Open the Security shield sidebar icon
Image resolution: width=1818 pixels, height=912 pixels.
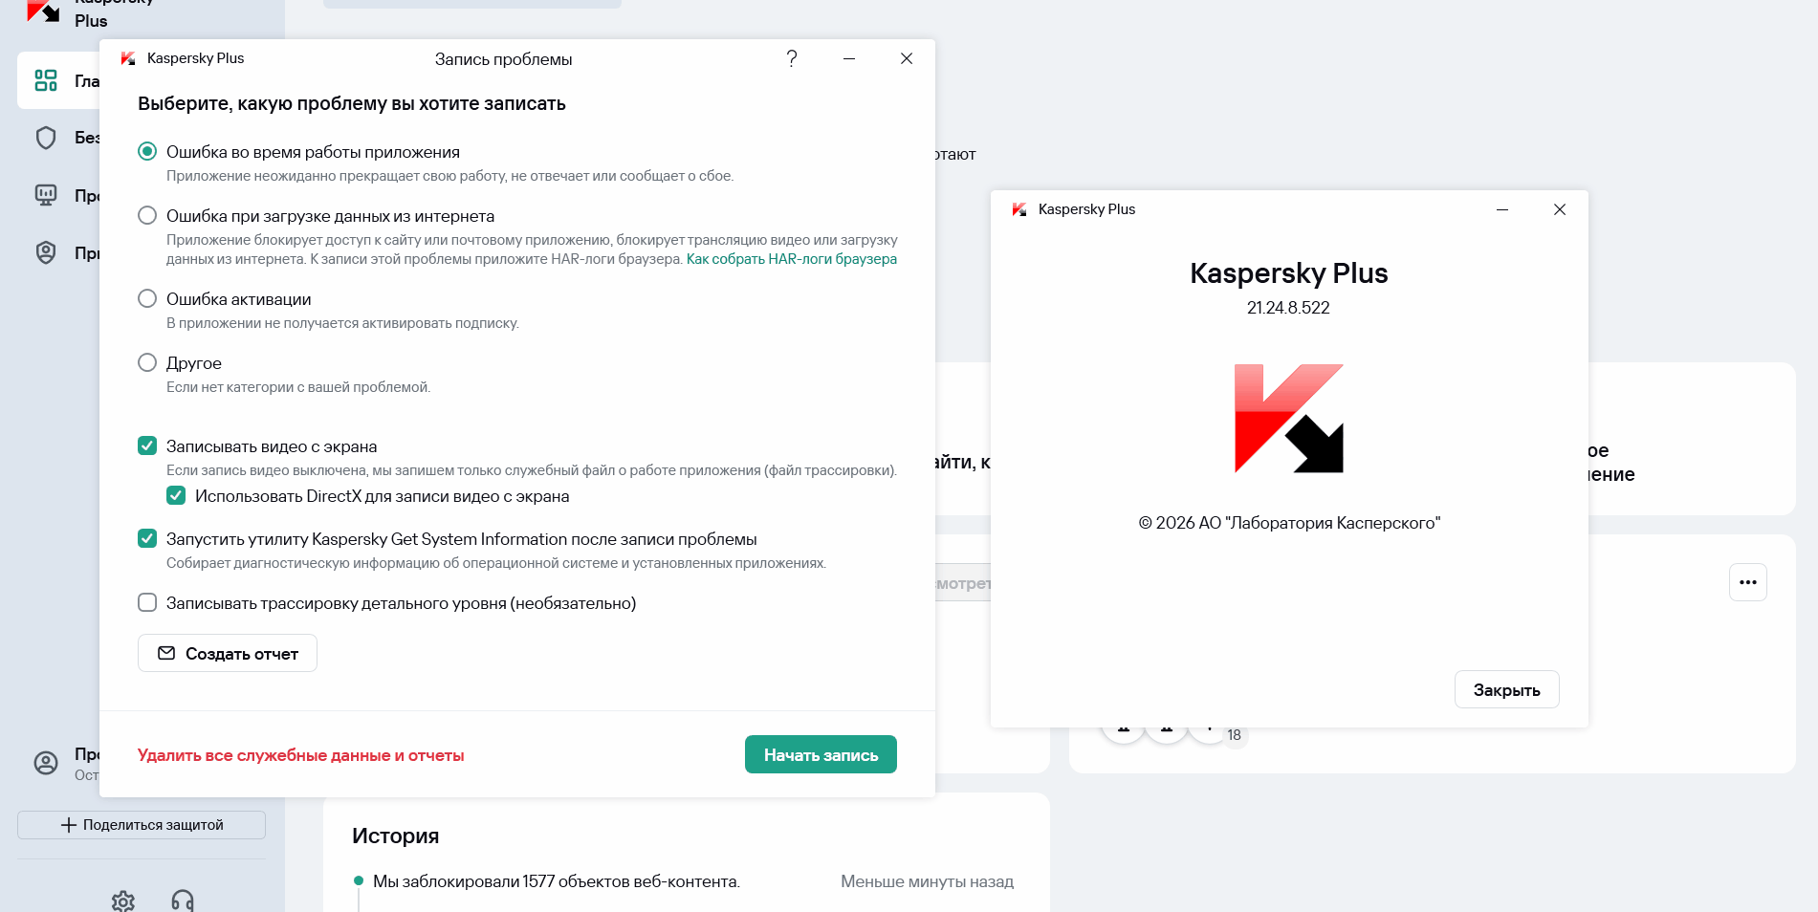point(46,138)
